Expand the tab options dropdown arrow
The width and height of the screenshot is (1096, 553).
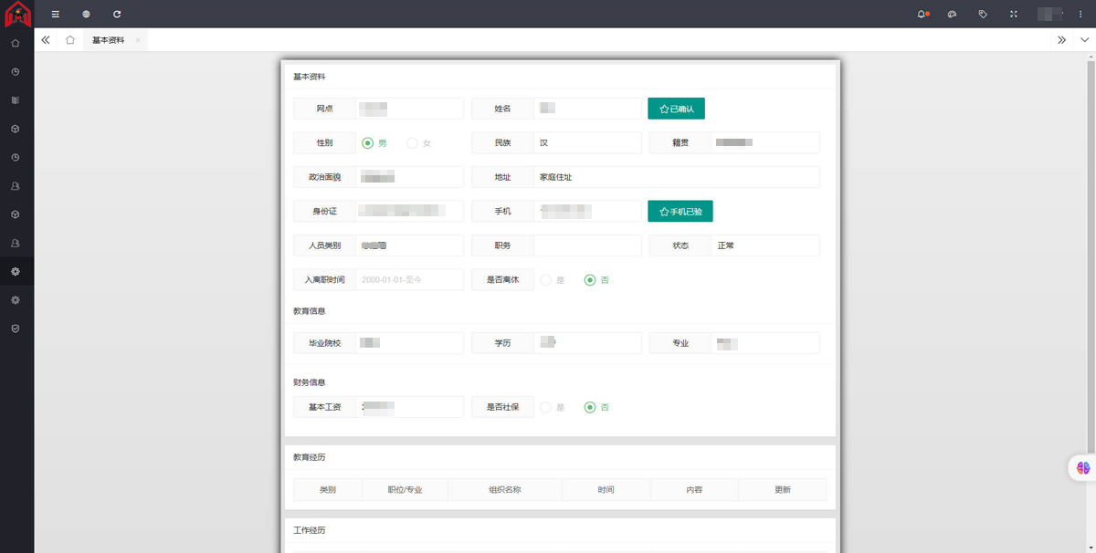pos(1086,40)
